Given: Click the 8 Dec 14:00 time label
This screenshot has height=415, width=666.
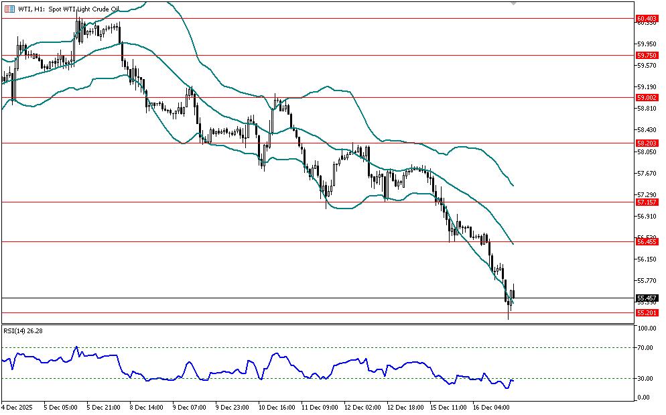Looking at the screenshot, I should [x=147, y=407].
